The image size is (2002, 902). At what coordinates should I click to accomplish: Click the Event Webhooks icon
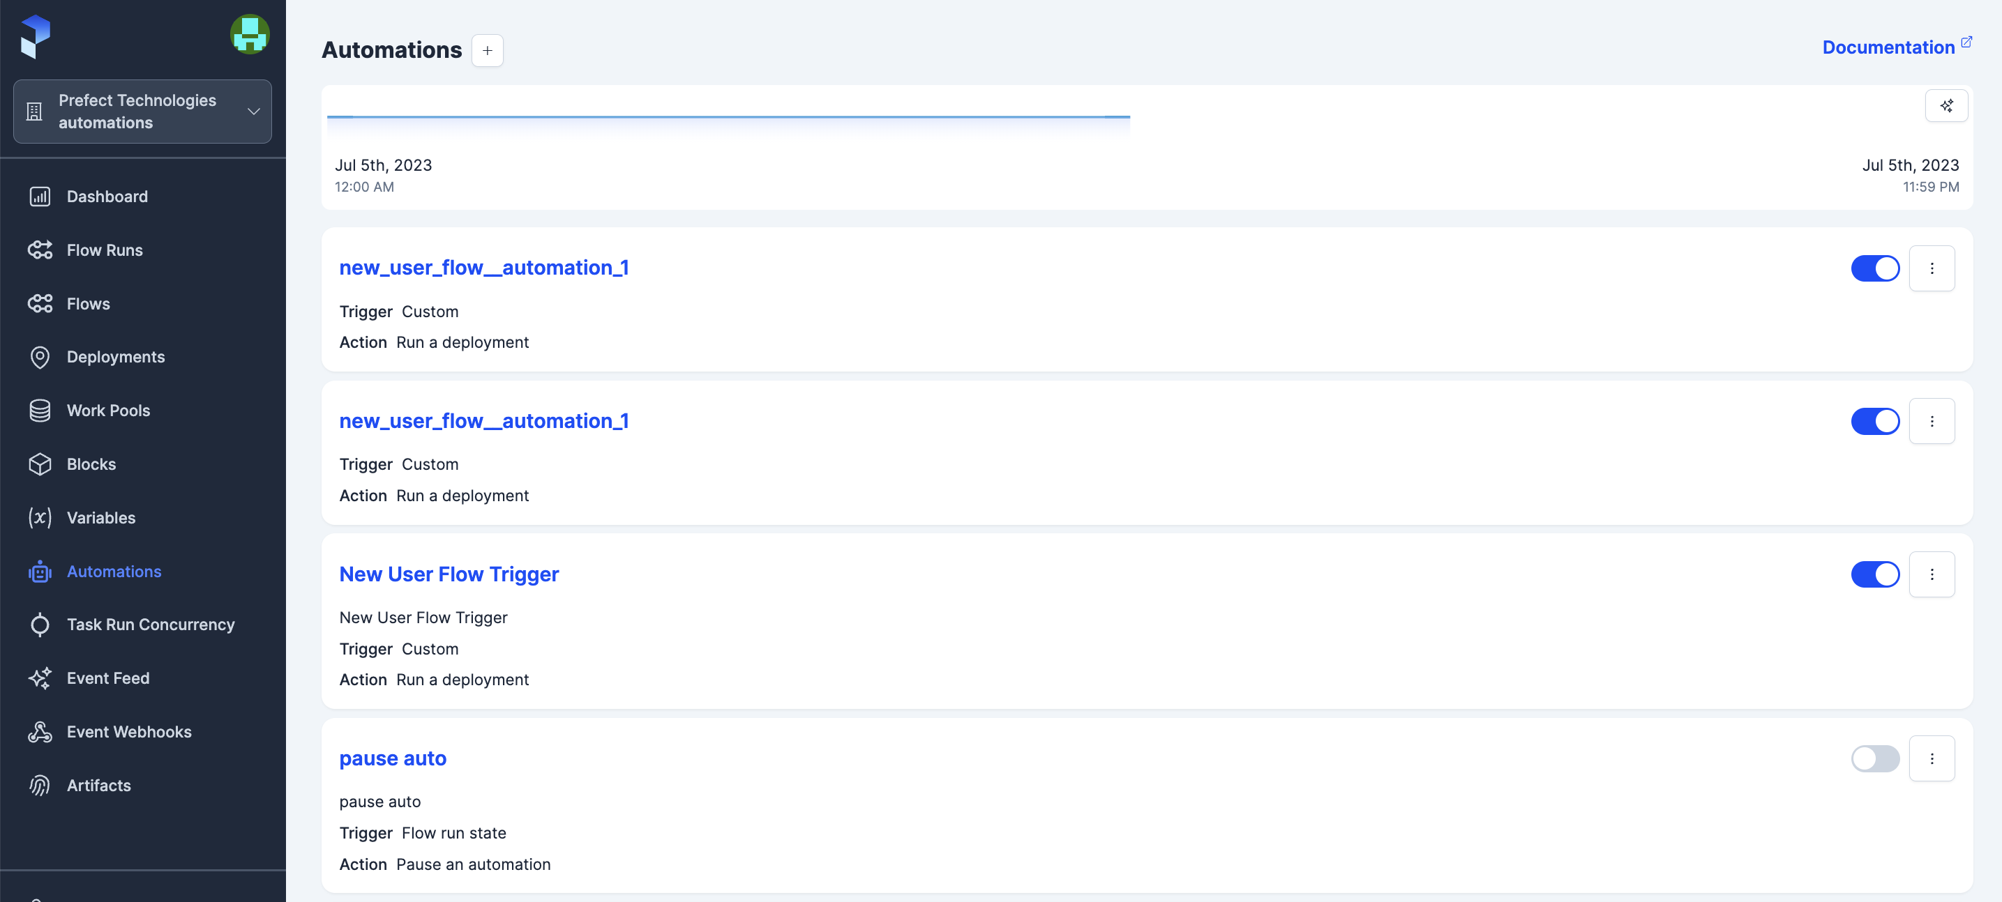pyautogui.click(x=40, y=732)
